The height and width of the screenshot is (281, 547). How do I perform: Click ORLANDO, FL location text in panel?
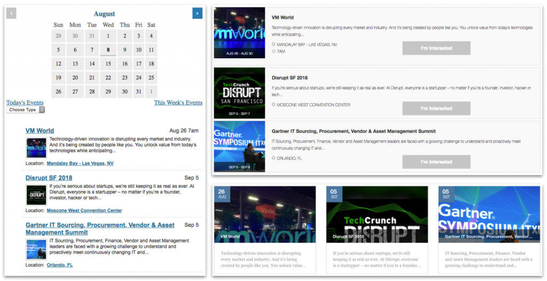pos(289,158)
